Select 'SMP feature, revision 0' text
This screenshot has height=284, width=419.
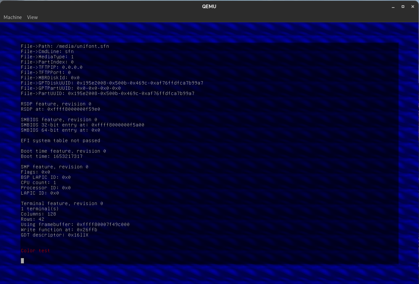tap(55, 167)
